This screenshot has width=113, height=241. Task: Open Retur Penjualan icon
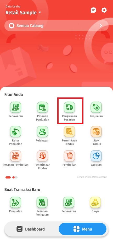pos(16,132)
